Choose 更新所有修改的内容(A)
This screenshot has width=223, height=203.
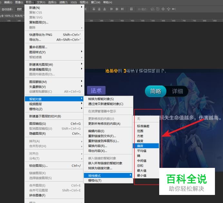pyautogui.click(x=108, y=124)
